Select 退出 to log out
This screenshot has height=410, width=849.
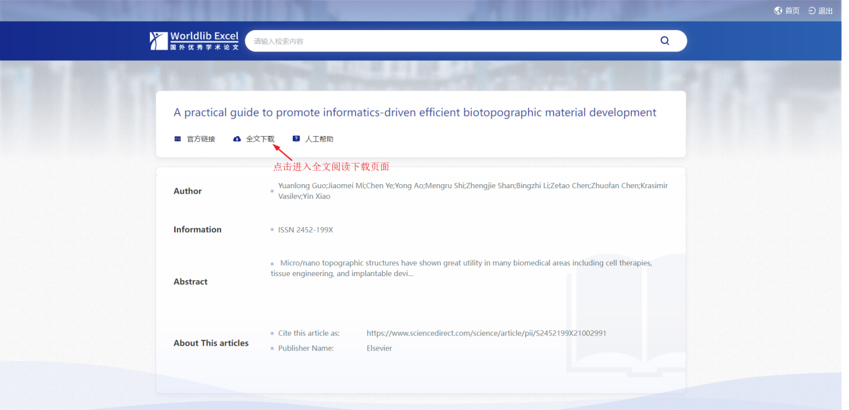pos(826,11)
